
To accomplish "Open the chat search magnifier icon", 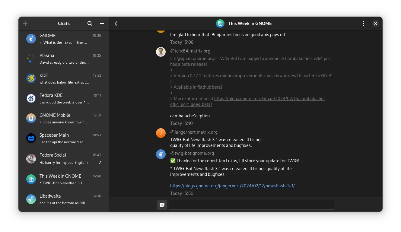I will 90,24.
